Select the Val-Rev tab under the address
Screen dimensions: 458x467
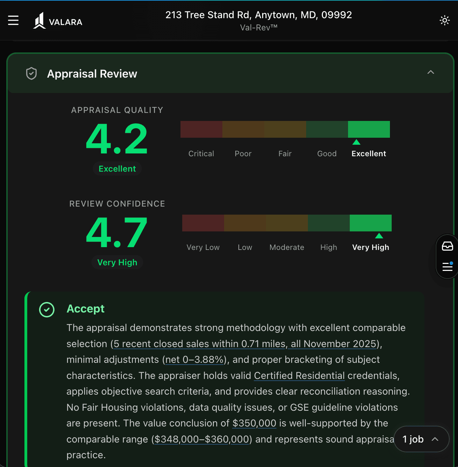[258, 27]
